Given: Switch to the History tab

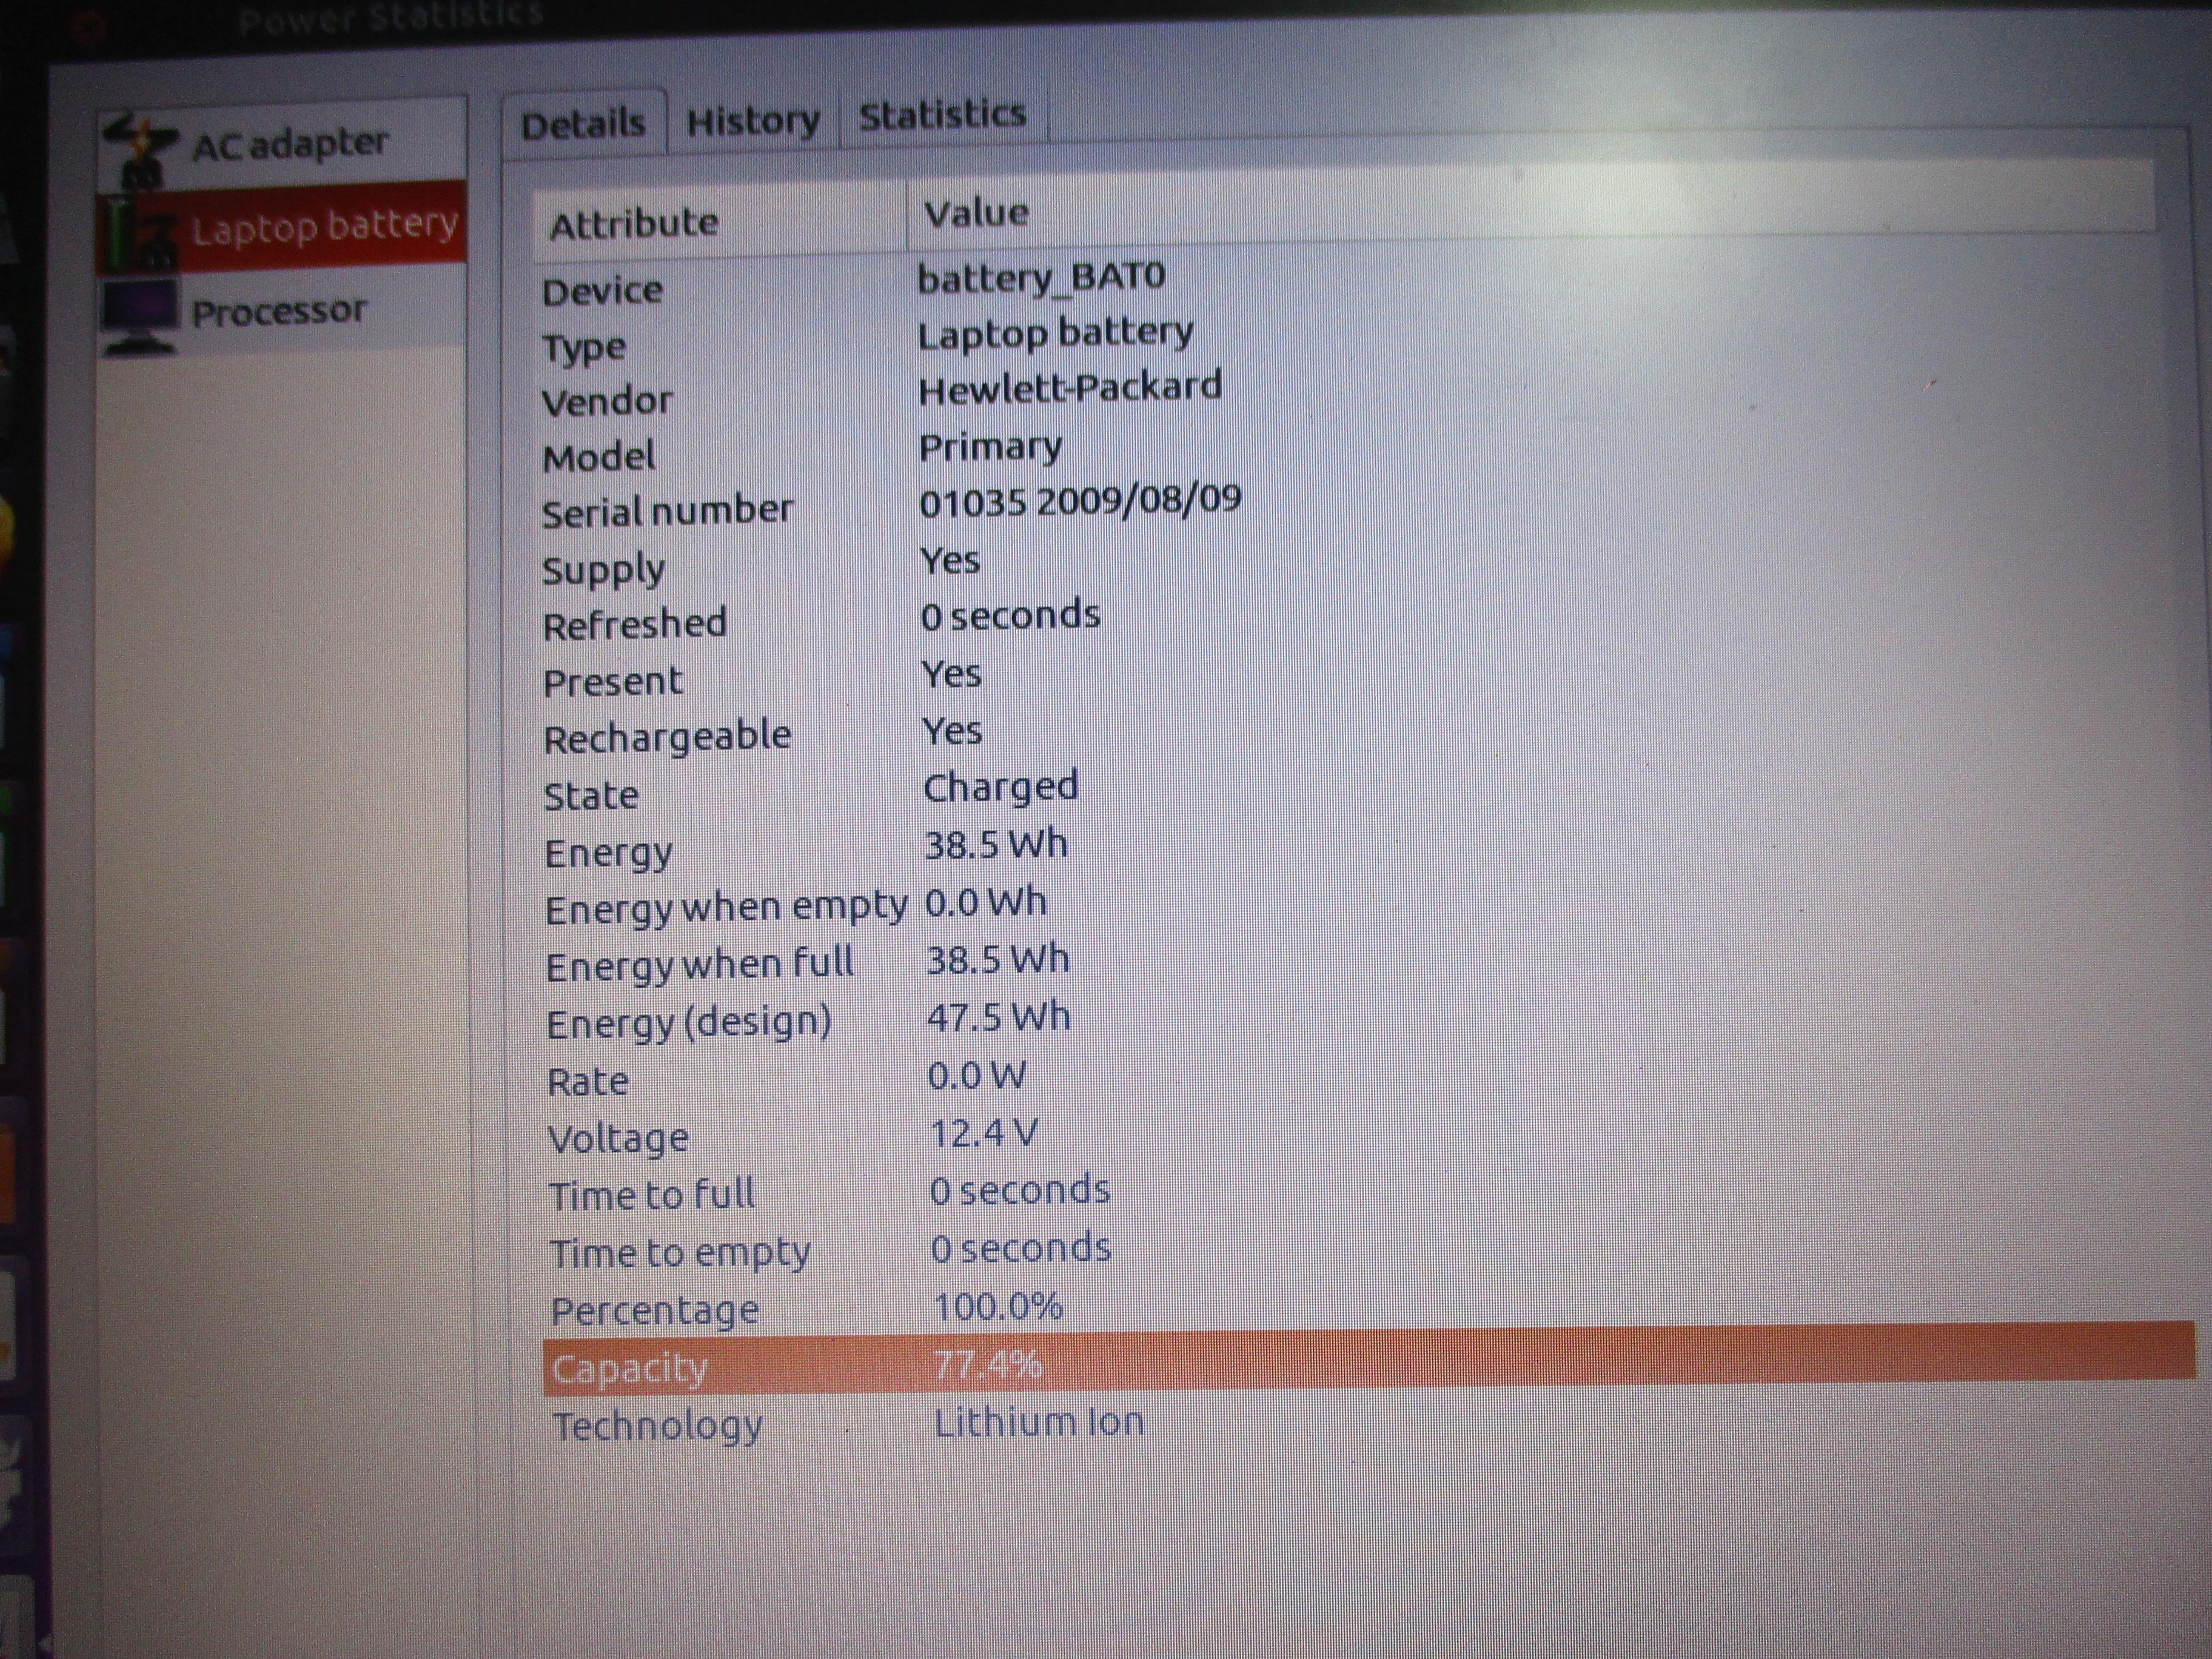Looking at the screenshot, I should pyautogui.click(x=753, y=122).
